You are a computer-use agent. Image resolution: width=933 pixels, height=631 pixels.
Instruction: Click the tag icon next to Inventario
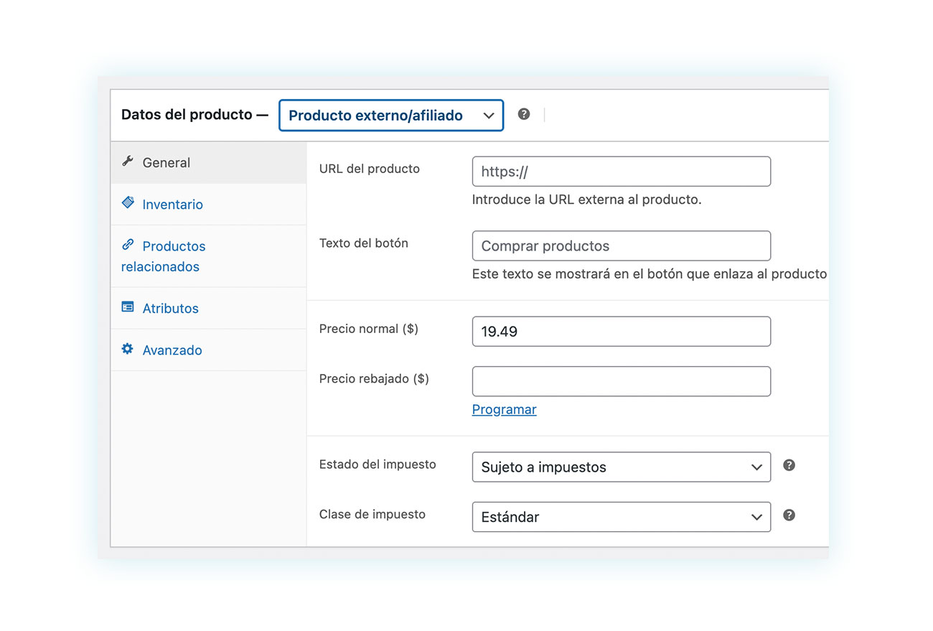pos(128,203)
